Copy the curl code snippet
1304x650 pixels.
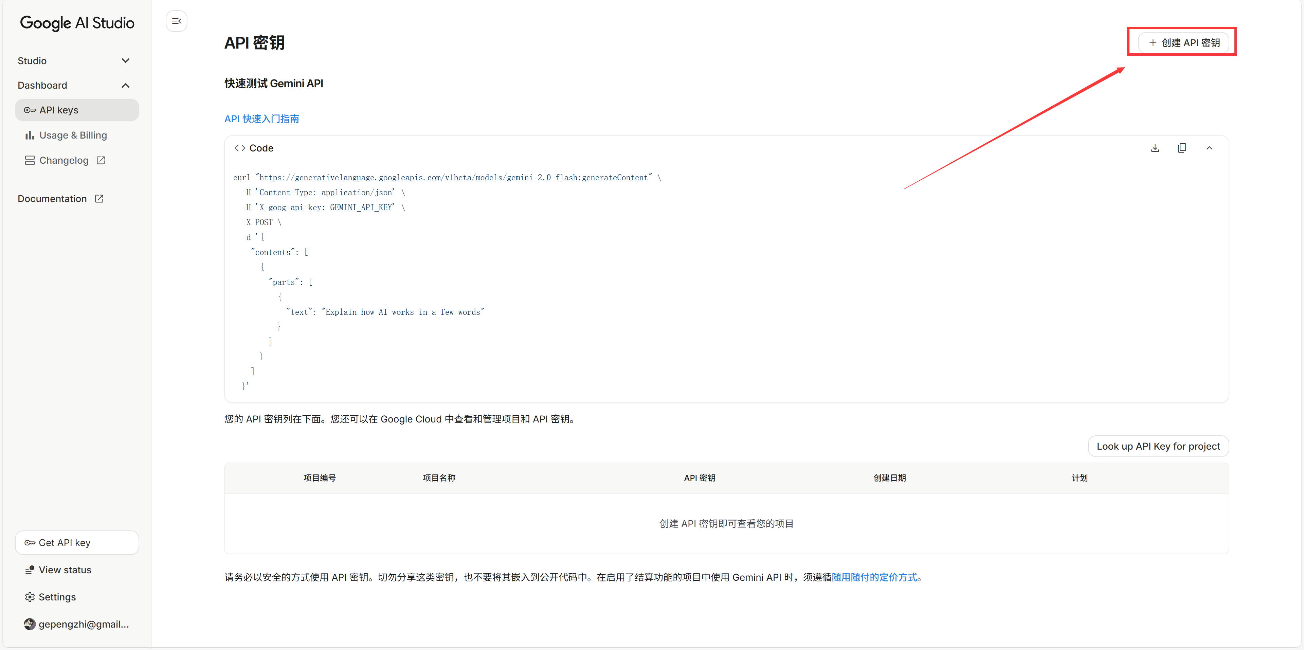point(1182,148)
